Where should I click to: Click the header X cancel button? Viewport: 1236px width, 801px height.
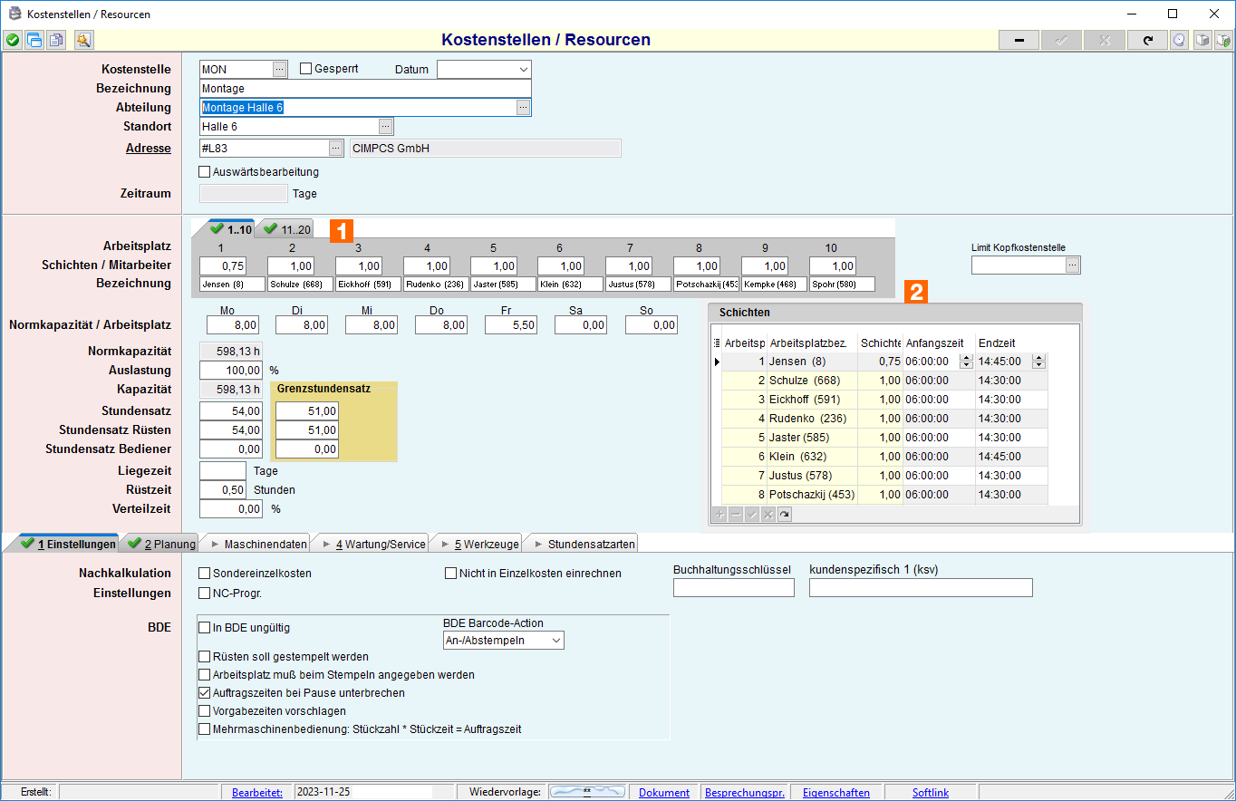(1105, 40)
